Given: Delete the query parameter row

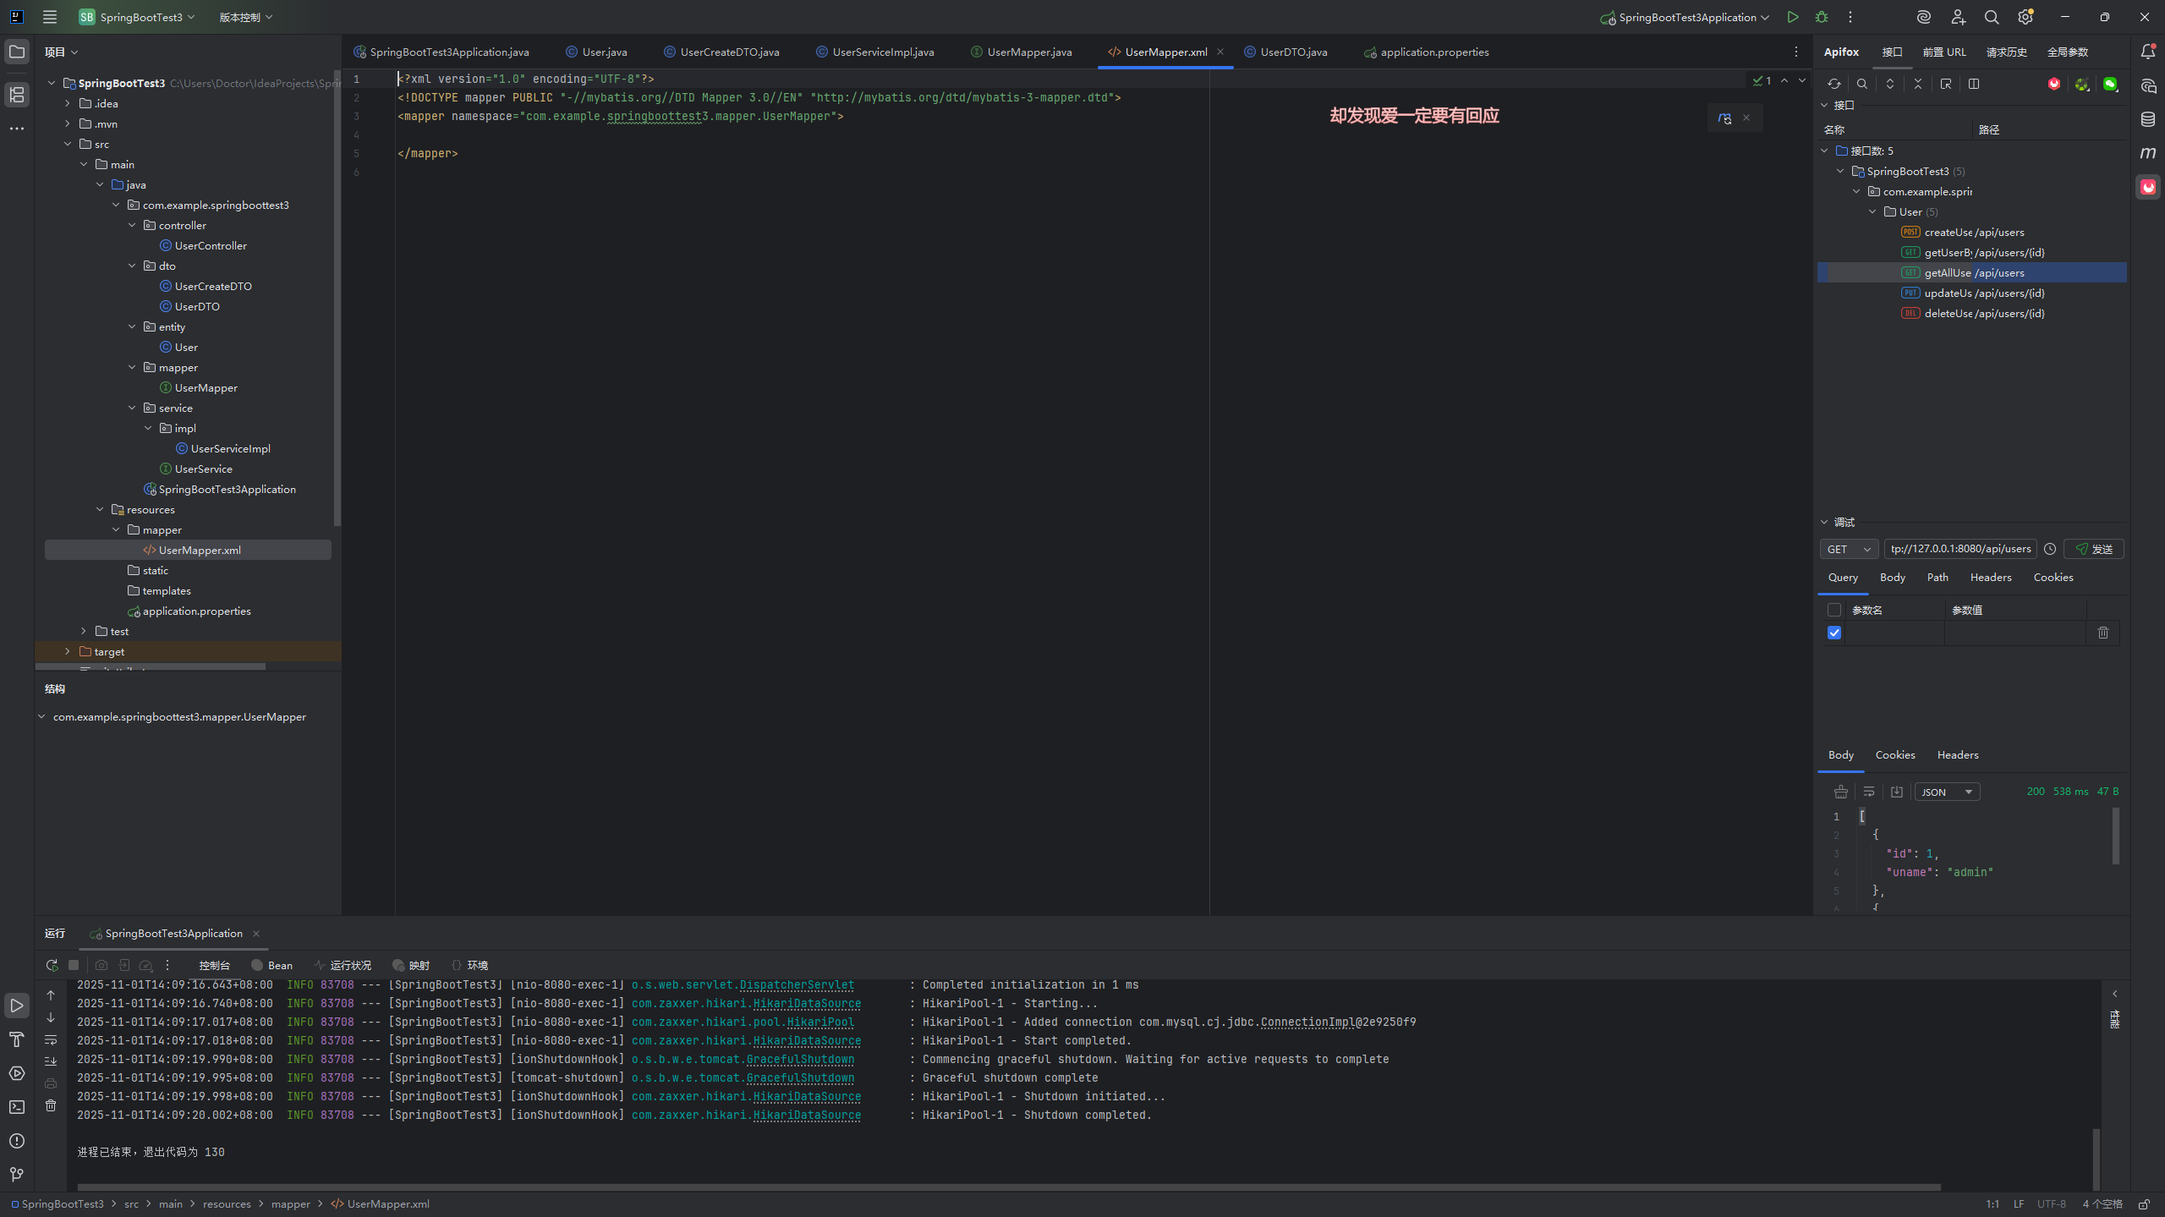Looking at the screenshot, I should tap(2102, 633).
